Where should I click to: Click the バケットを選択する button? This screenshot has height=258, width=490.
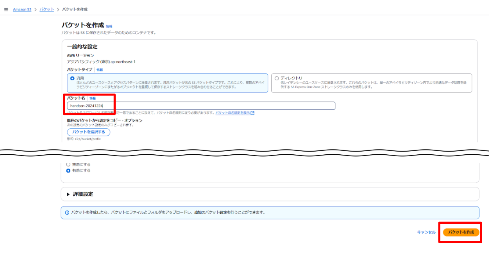(x=89, y=132)
